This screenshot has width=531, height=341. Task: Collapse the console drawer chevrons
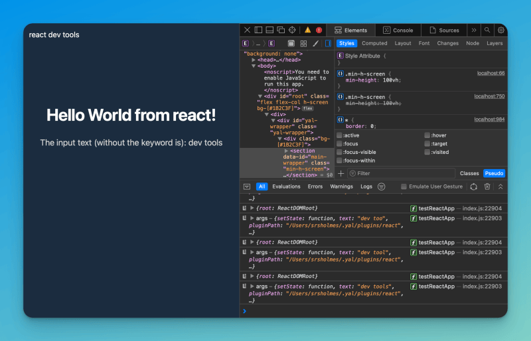click(x=500, y=186)
